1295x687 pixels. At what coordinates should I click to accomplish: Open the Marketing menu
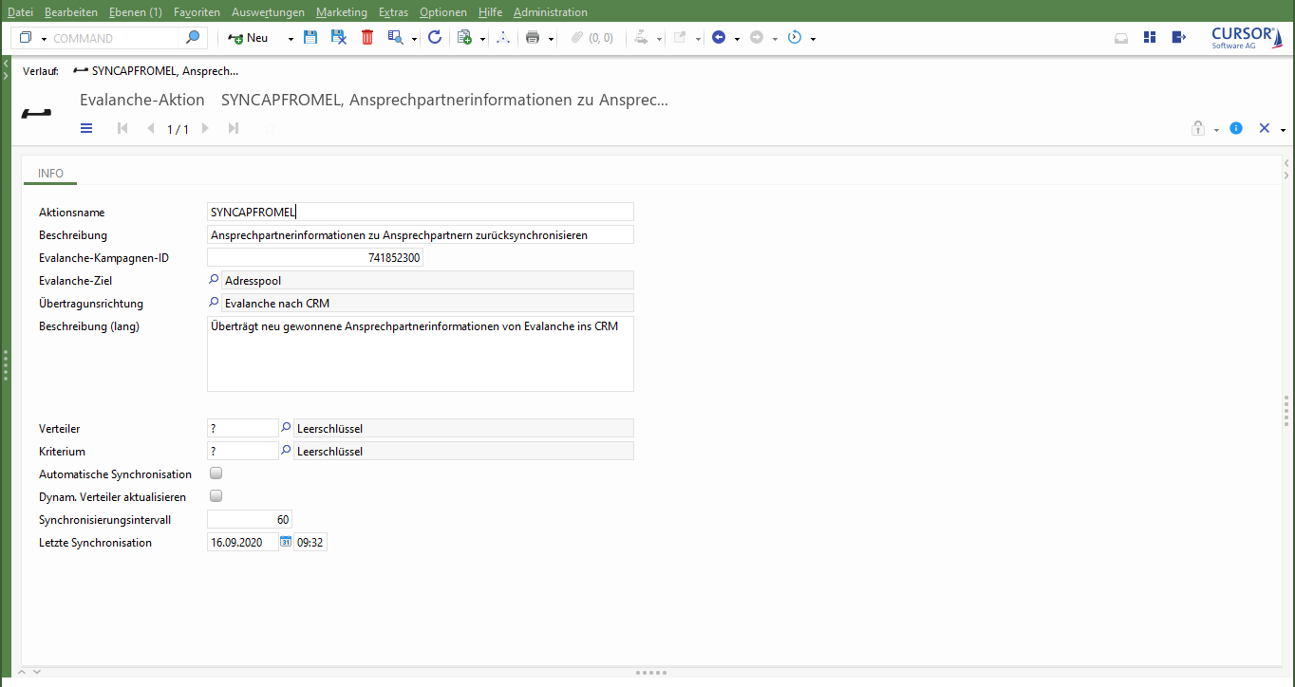(341, 12)
